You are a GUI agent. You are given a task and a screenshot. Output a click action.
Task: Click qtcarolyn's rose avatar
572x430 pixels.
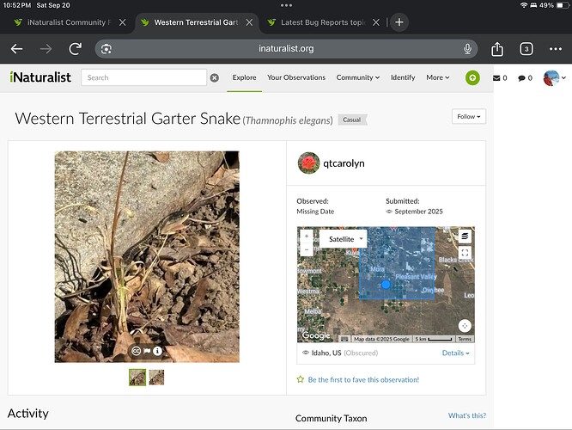pos(308,163)
